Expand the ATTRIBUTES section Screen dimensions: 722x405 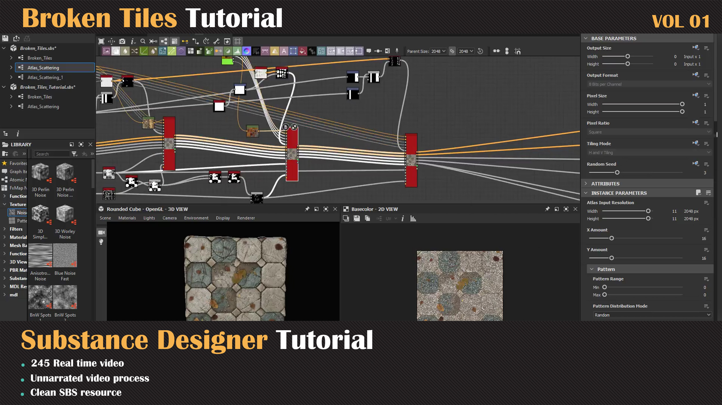[x=586, y=184]
